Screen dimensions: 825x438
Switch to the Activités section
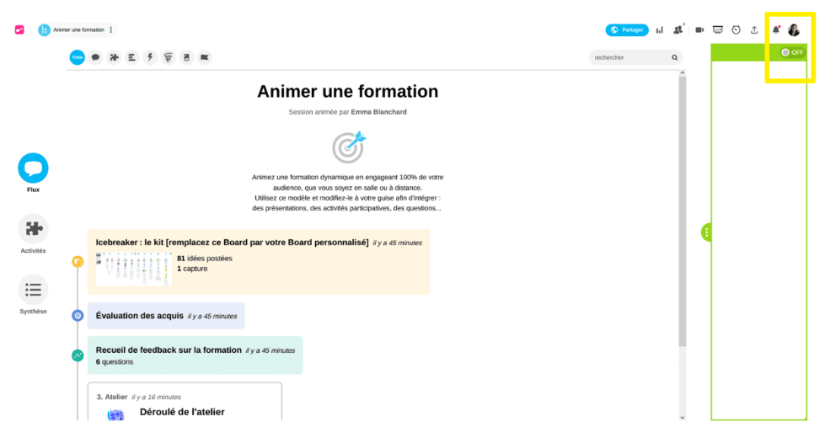[x=33, y=229]
